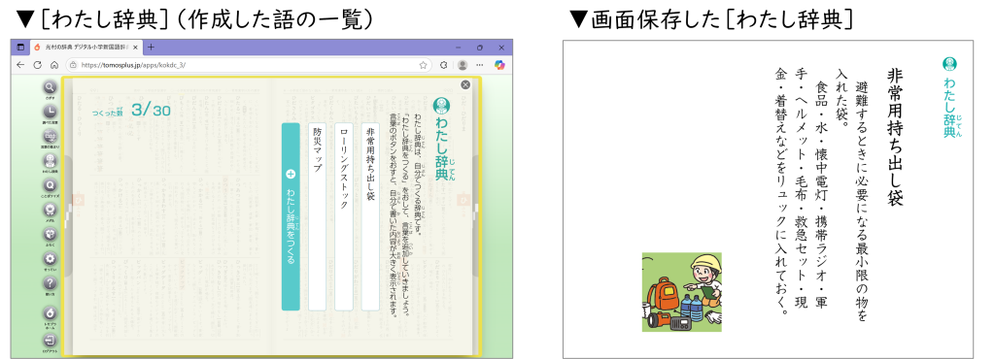995x359 pixels.
Task: Click the address bar with tomosplus.jp URL
Action: coord(248,65)
